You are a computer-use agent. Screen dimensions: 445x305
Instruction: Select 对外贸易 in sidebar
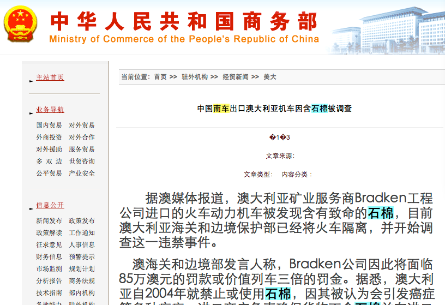[x=82, y=125]
